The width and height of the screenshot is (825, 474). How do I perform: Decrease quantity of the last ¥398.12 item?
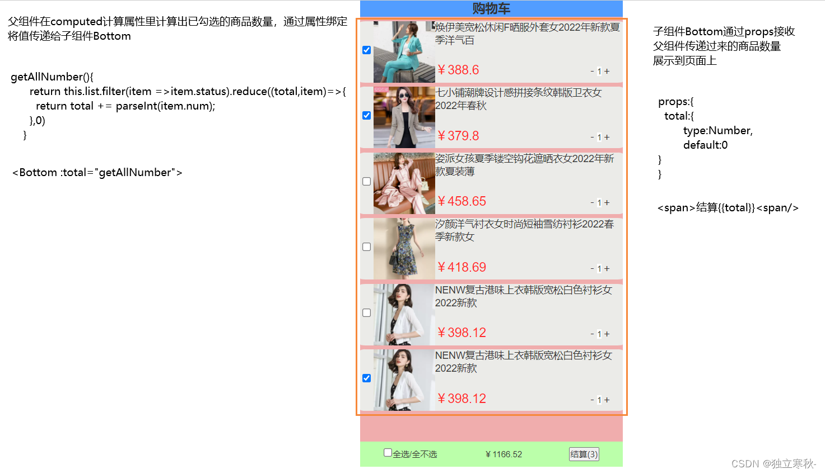(593, 400)
